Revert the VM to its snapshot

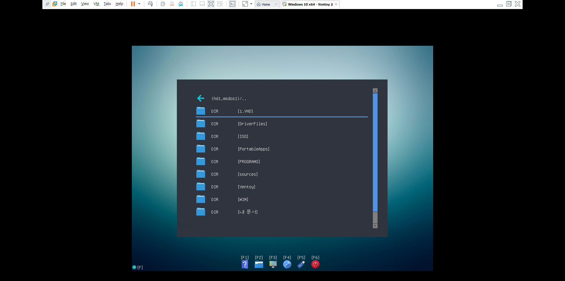[172, 4]
